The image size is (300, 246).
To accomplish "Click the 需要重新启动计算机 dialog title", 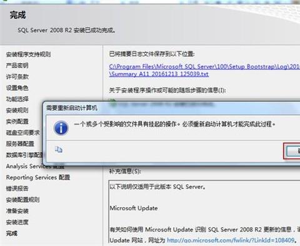I will tap(72, 108).
